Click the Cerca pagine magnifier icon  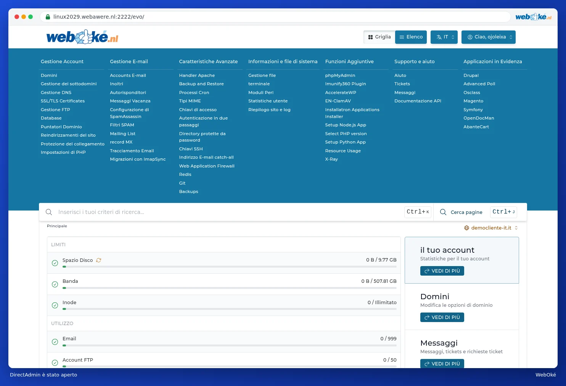(443, 212)
